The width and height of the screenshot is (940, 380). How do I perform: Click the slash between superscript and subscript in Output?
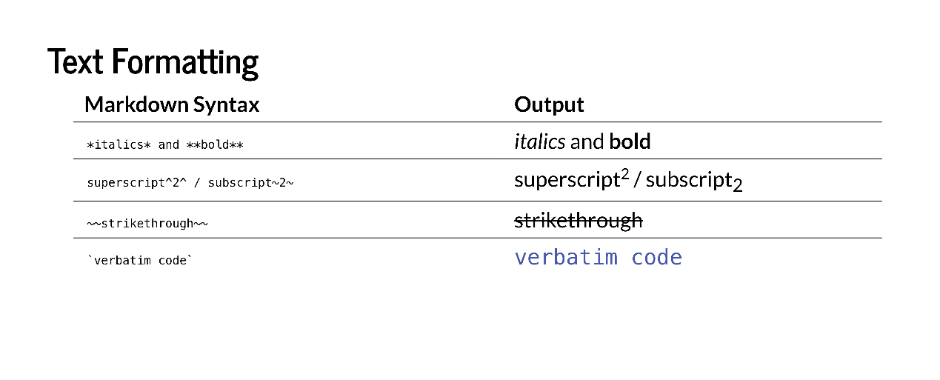pyautogui.click(x=637, y=180)
